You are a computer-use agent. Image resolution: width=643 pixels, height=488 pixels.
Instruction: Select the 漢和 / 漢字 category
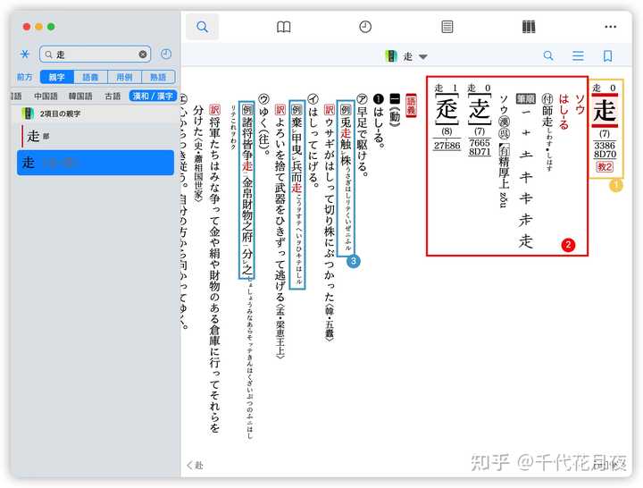pos(153,96)
